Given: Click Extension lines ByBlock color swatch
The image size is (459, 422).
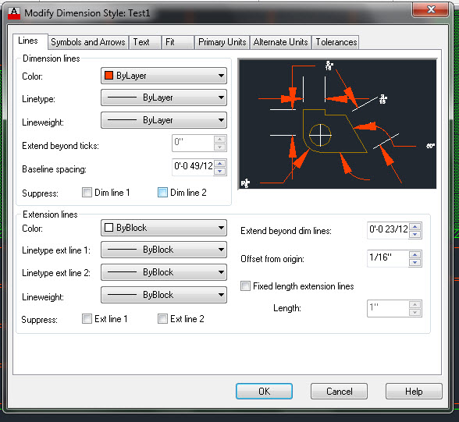Looking at the screenshot, I should (109, 228).
